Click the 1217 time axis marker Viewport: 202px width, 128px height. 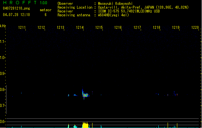tap(137, 28)
